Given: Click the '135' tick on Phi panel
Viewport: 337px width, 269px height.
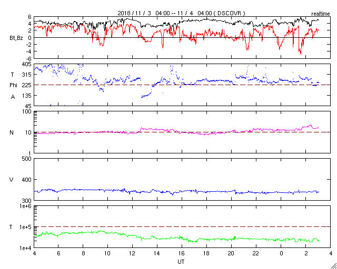Looking at the screenshot, I should coord(27,96).
